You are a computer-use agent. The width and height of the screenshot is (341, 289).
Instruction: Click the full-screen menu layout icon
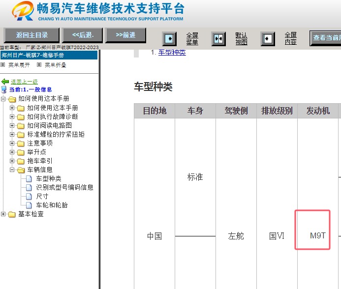coord(169,39)
